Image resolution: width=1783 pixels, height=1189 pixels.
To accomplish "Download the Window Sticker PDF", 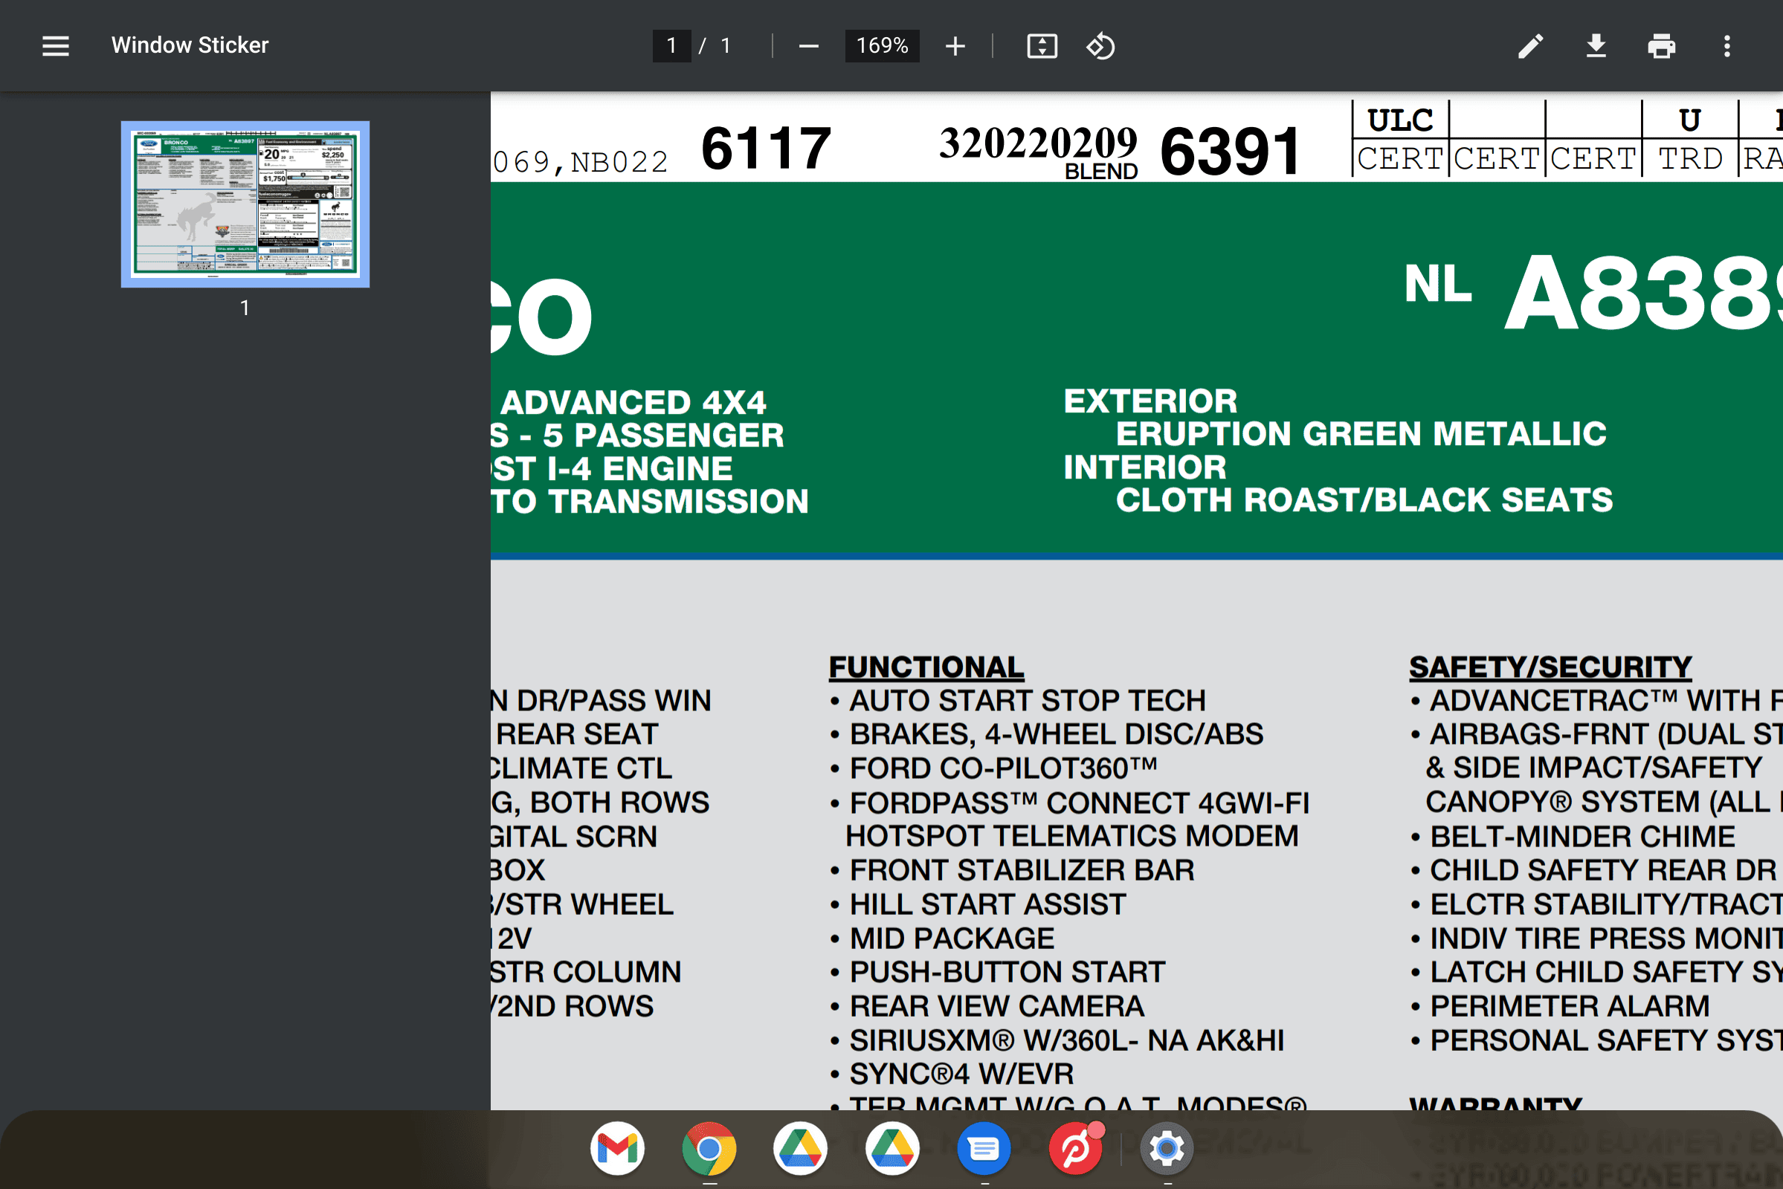I will (1596, 46).
